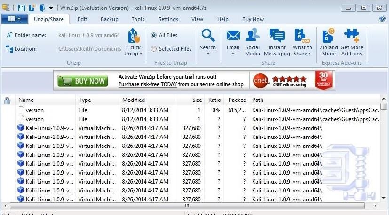The height and width of the screenshot is (215, 389).
Task: Open Instant Messaging share icon
Action: click(277, 36)
